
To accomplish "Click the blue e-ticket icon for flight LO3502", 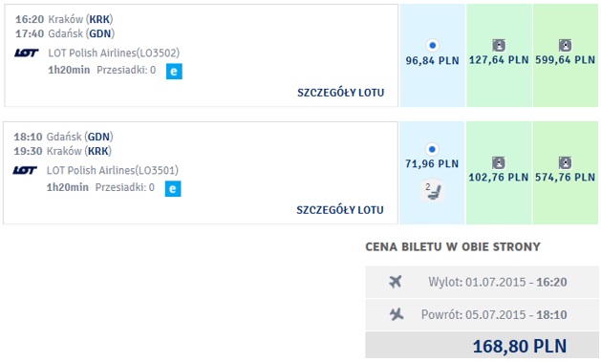I will point(174,72).
